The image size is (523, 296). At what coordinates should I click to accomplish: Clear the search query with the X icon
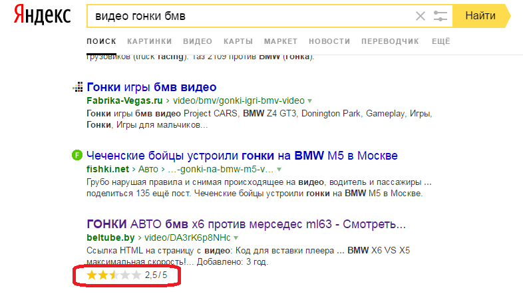coord(421,16)
